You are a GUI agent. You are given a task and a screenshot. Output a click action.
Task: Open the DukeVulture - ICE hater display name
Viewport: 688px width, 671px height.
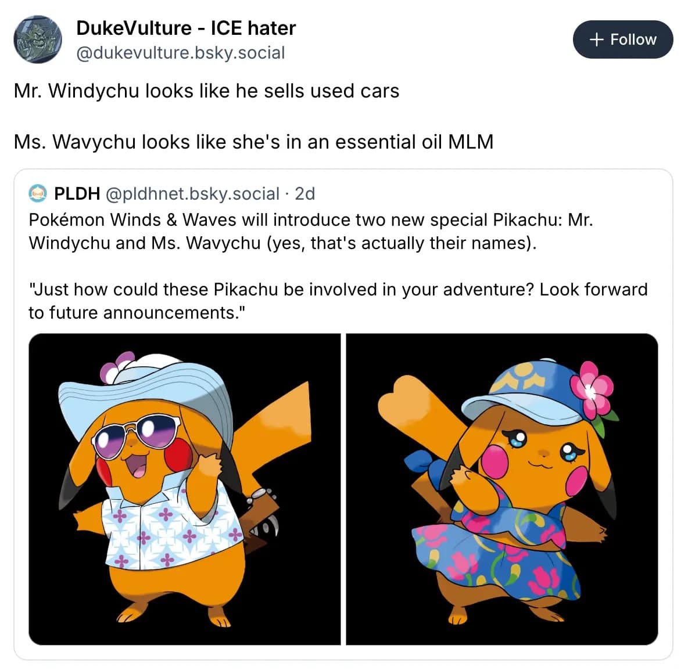pos(186,28)
